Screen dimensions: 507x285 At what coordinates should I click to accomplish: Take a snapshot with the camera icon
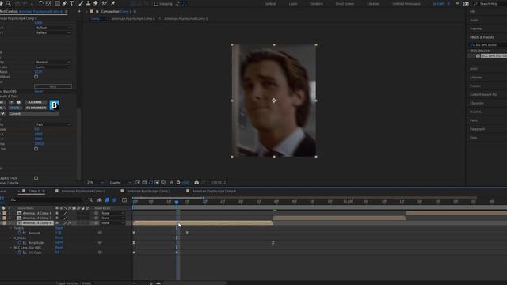[x=196, y=183]
